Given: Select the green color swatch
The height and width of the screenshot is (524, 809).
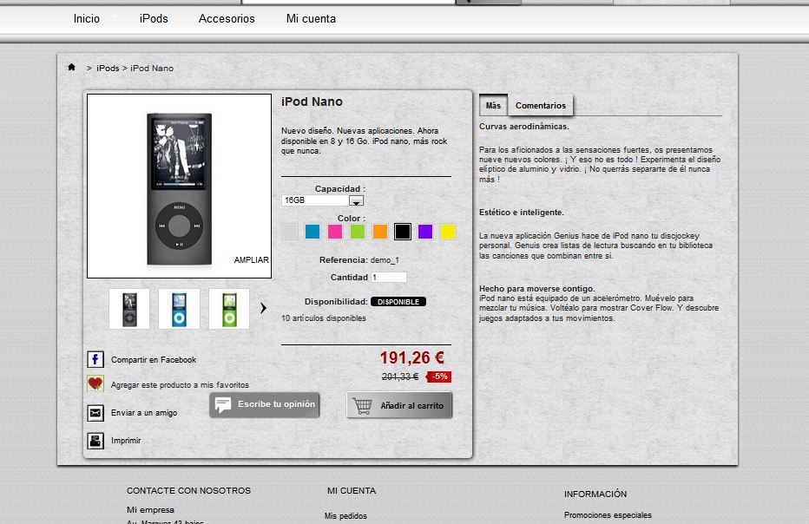Looking at the screenshot, I should tap(358, 232).
